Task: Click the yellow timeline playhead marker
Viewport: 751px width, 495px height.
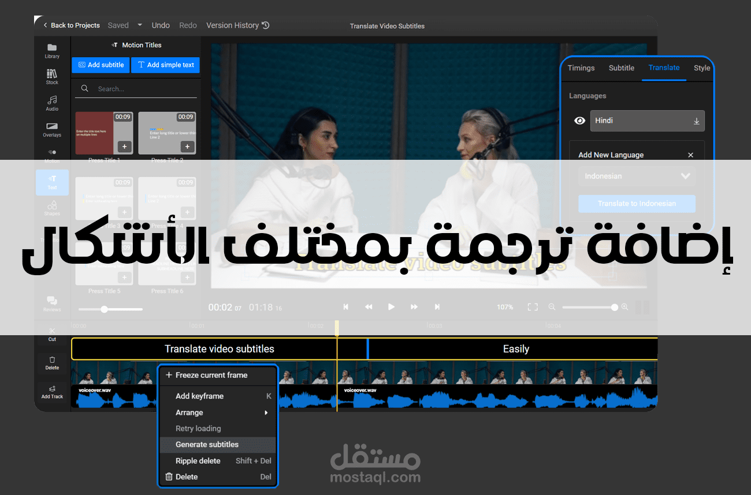Action: (x=337, y=328)
